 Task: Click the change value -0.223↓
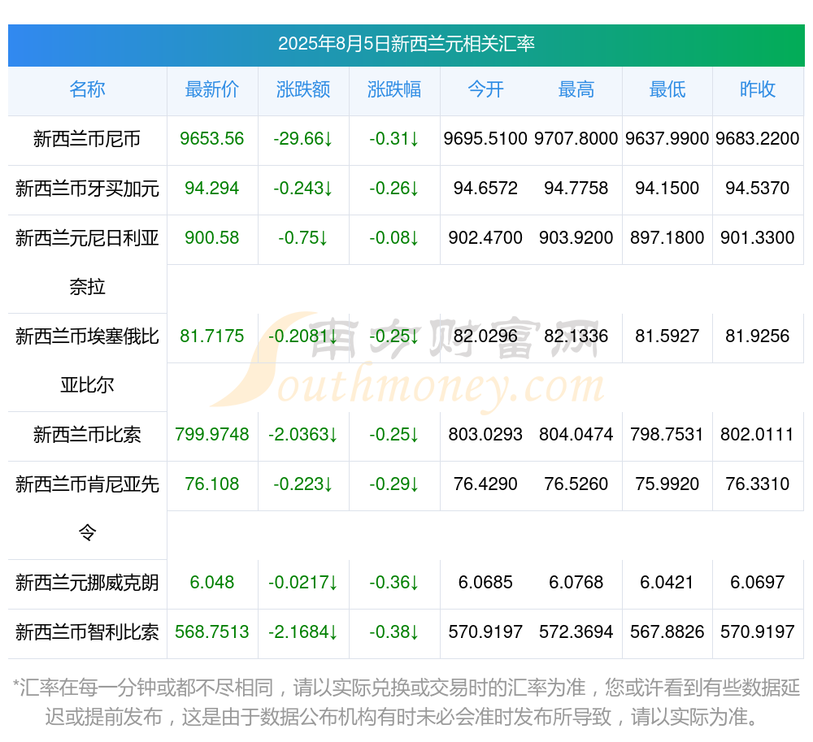(303, 484)
